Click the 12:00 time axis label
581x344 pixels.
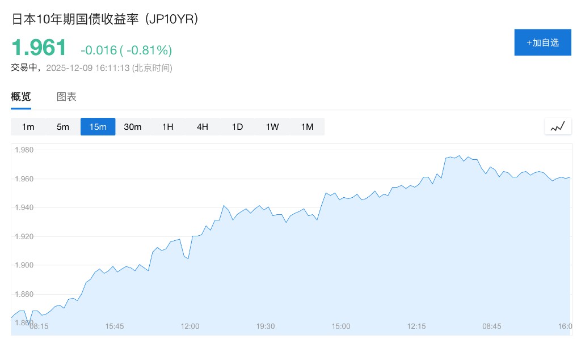190,326
